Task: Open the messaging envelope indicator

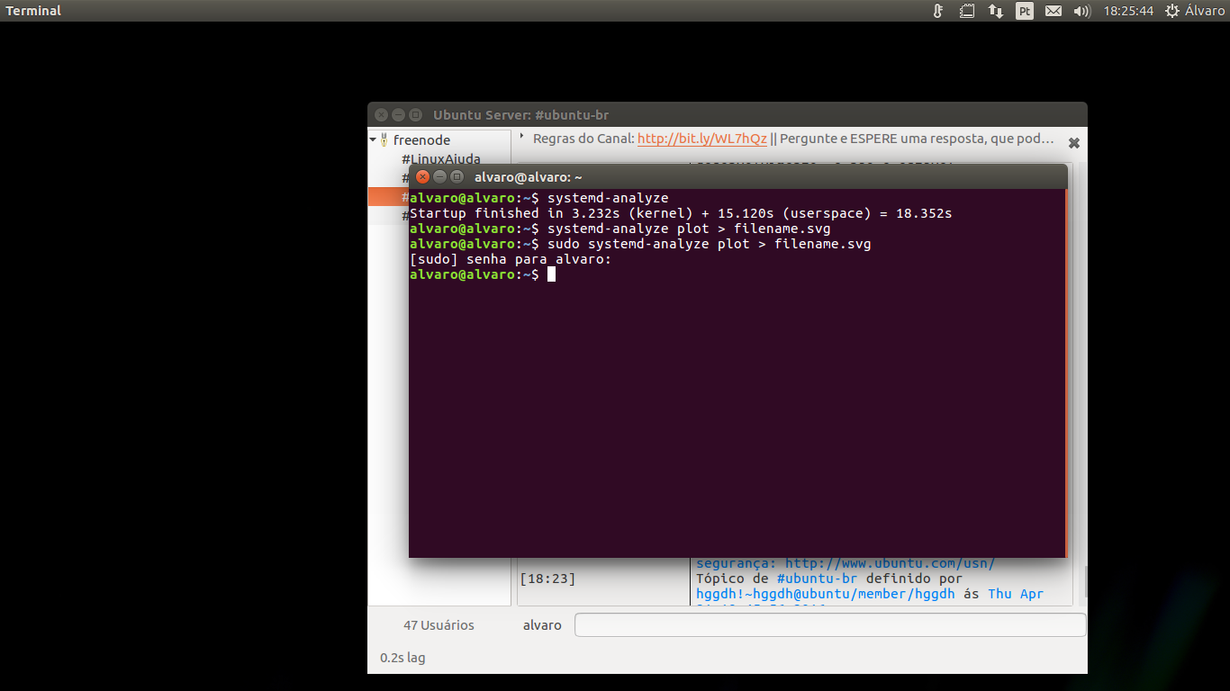Action: (1053, 11)
